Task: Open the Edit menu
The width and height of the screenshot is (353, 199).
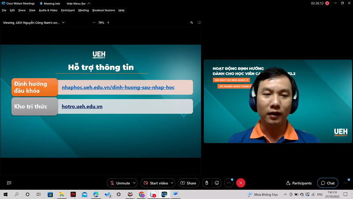Action: (12, 10)
